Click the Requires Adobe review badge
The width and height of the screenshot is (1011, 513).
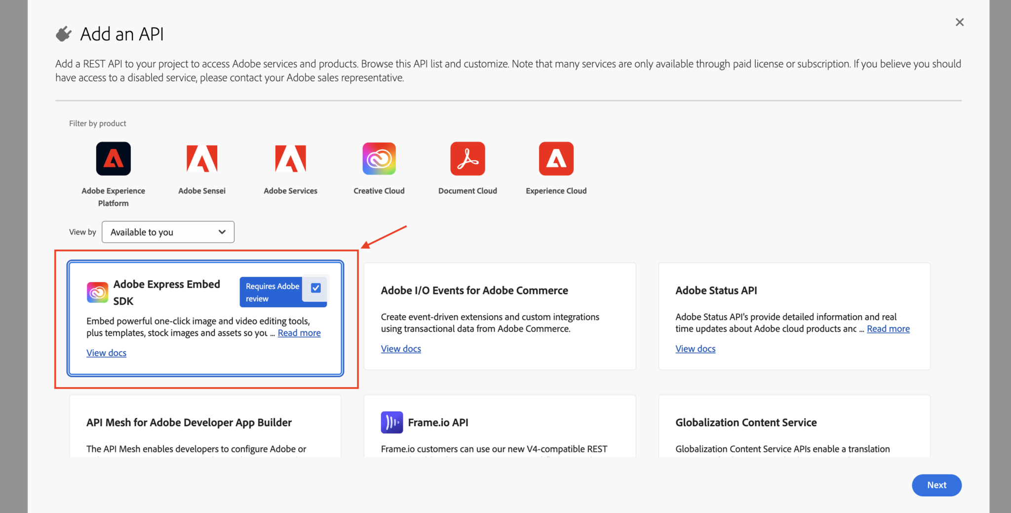(272, 292)
